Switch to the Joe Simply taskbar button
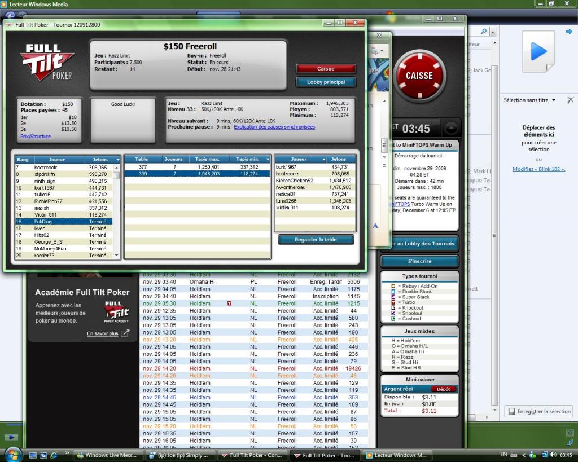578x462 pixels. click(x=179, y=455)
